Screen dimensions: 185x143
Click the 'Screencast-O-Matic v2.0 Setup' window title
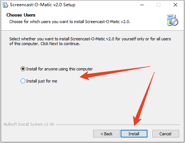coord(43,5)
